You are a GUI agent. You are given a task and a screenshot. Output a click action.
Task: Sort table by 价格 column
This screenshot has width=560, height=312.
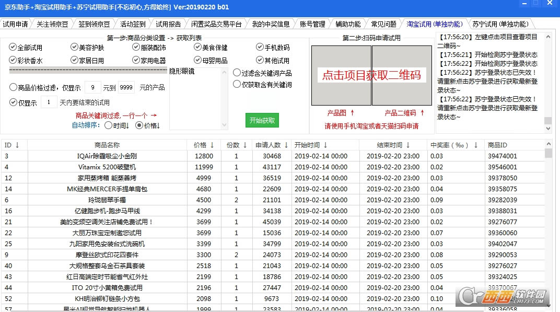point(204,145)
